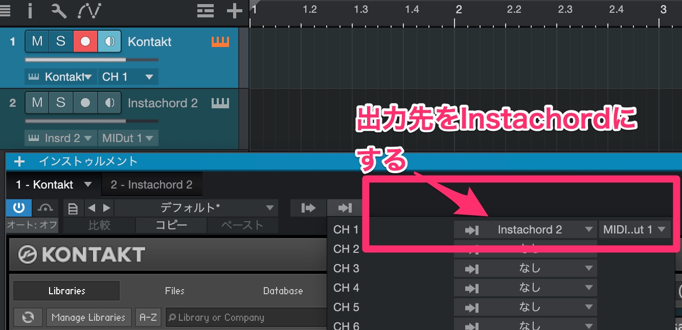Screen dimensions: 682x330
Task: Click the info inspector icon
Action: pos(30,10)
